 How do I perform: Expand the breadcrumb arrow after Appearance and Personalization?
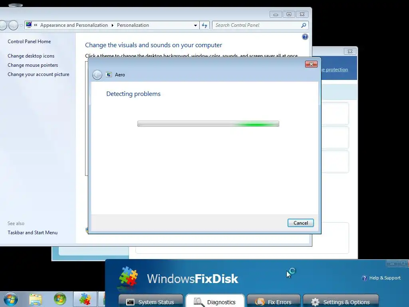click(112, 25)
